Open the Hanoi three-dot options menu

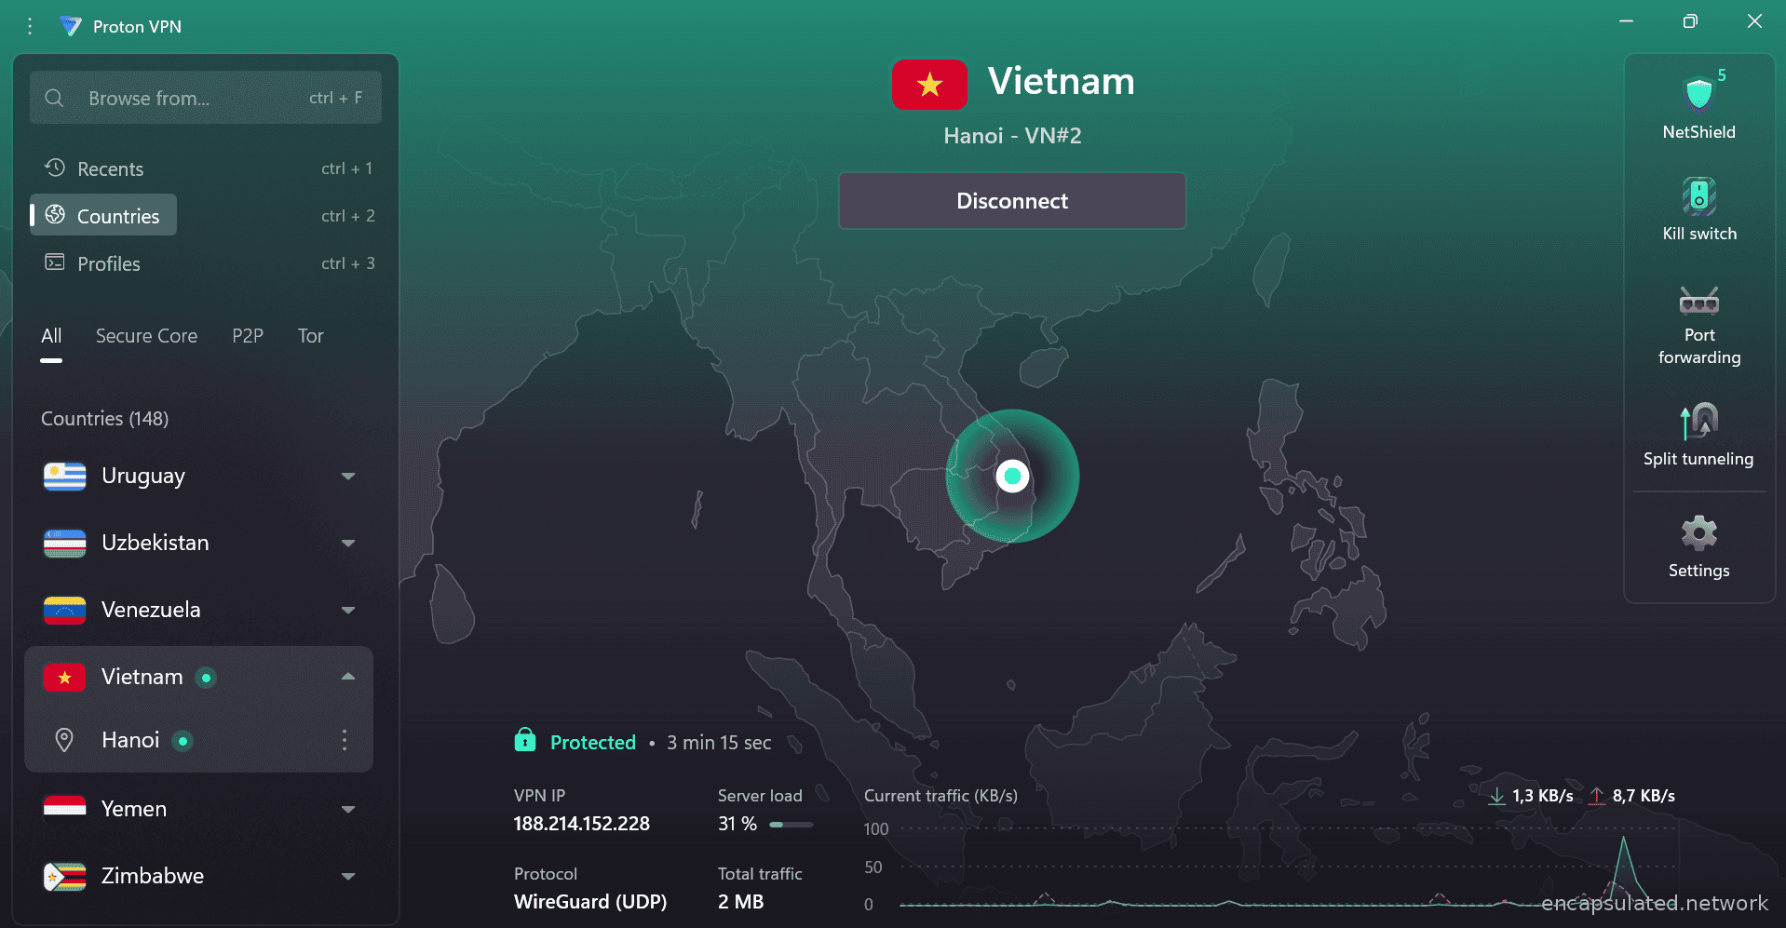(345, 740)
